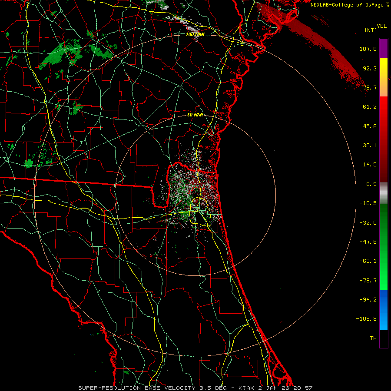The width and height of the screenshot is (391, 391).
Task: Click the purple segment of color bar
Action: pos(384,48)
